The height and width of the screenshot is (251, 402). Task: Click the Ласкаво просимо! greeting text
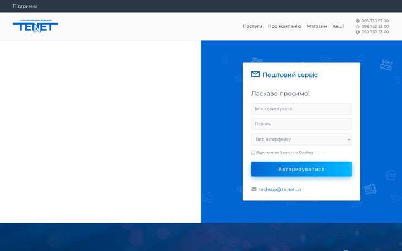280,94
